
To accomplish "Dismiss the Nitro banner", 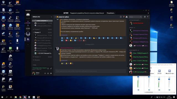I will (x=148, y=13).
